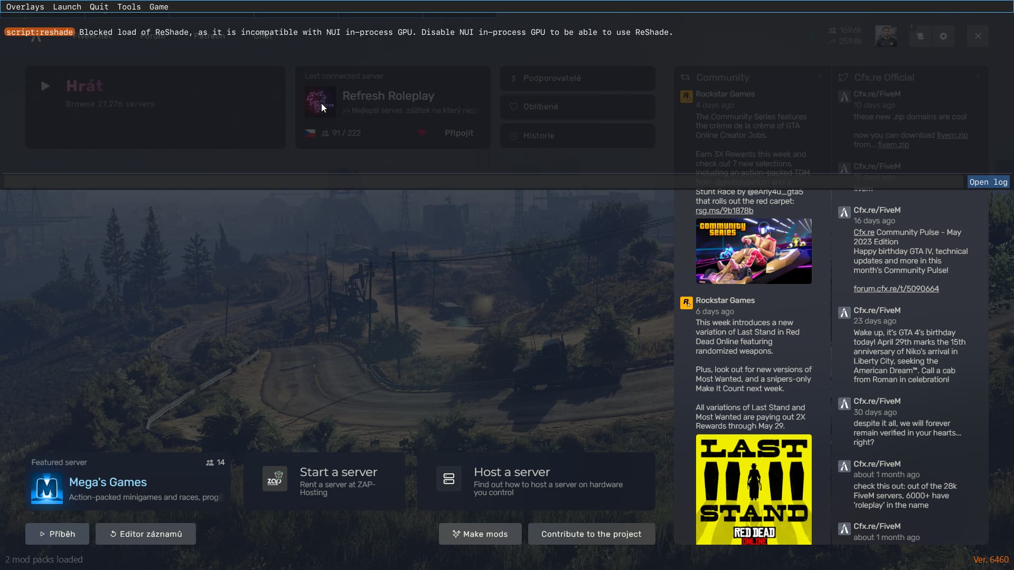This screenshot has height=570, width=1014.
Task: Open the settings gear icon
Action: [x=943, y=36]
